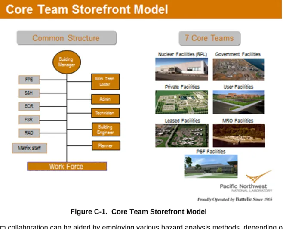The width and height of the screenshot is (283, 229).
Task: Select the RAD box
Action: coord(29,133)
